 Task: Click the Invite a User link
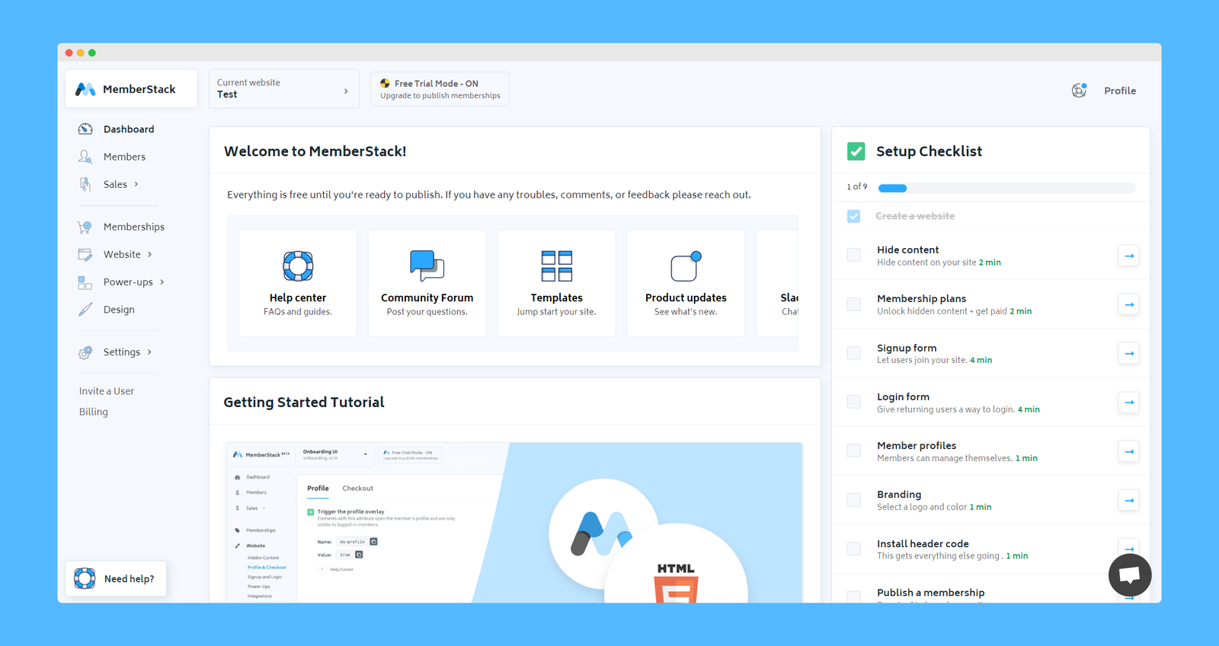(x=107, y=391)
